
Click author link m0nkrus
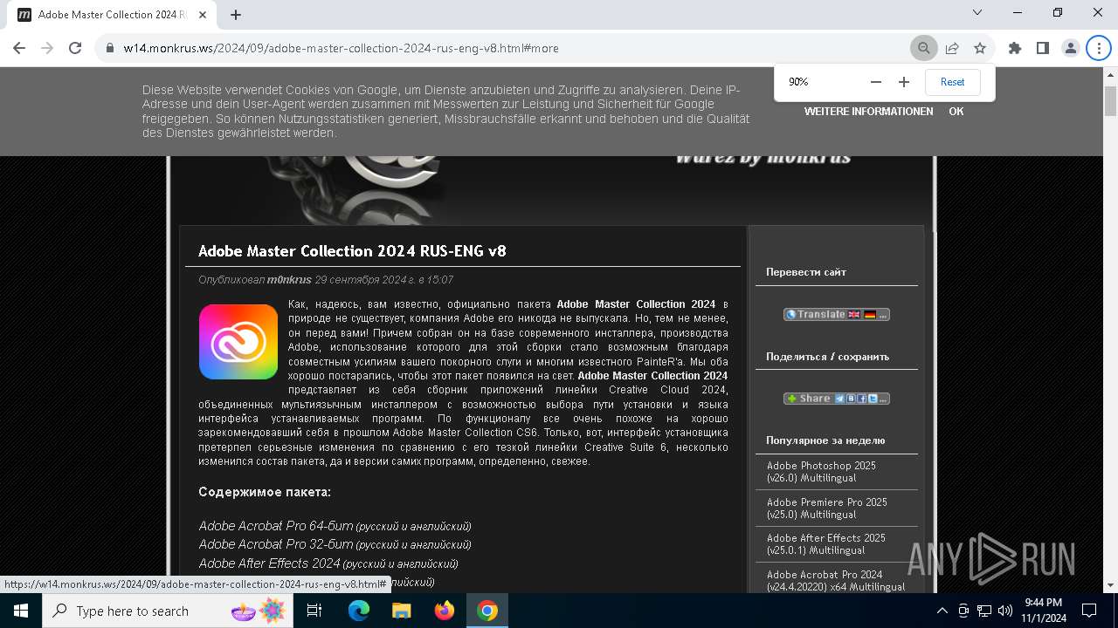tap(289, 280)
